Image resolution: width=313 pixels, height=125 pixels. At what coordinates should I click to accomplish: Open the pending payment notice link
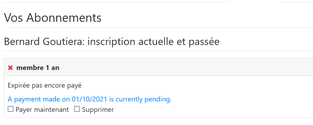point(90,99)
